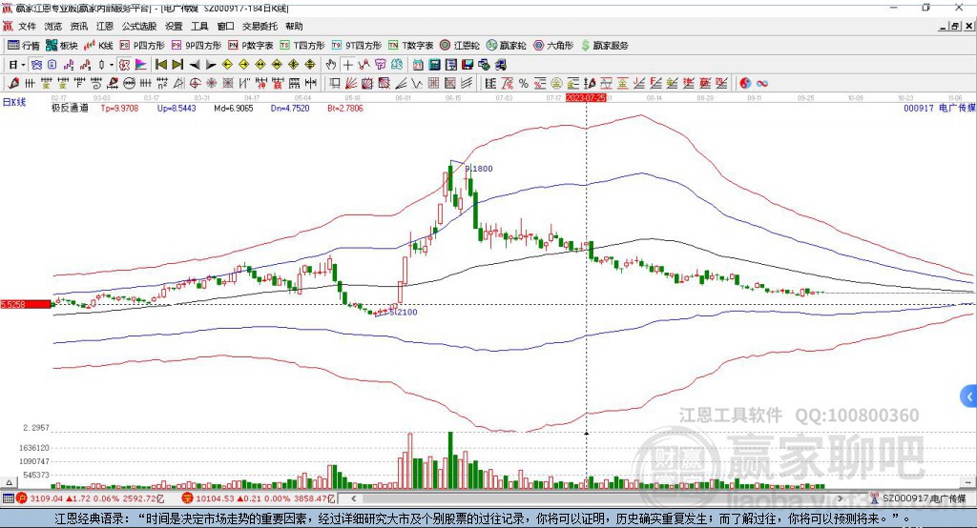
Task: Open the 公式选股 menu
Action: 139,26
